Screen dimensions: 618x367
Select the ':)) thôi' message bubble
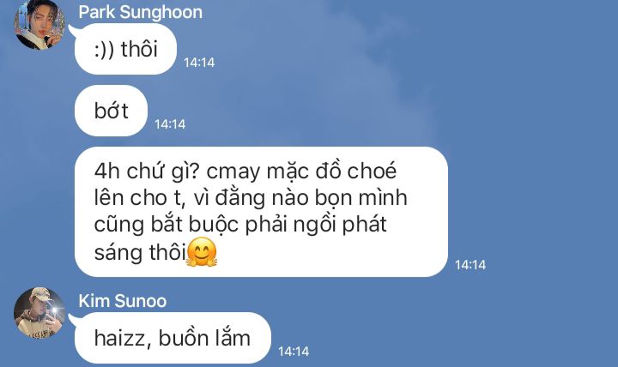click(125, 49)
